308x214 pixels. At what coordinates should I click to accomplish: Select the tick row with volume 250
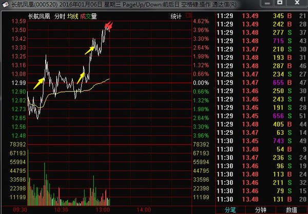click(x=262, y=91)
